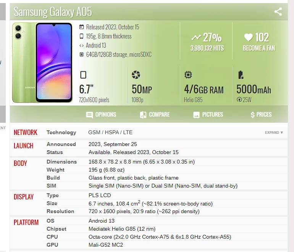Click the camera shutter icon above 50MP
The height and width of the screenshot is (252, 294).
136,75
